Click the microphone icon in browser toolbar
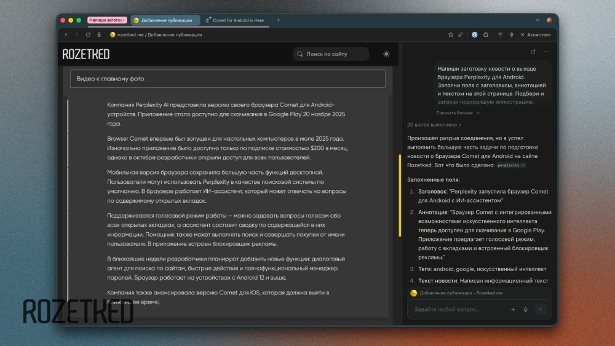The width and height of the screenshot is (615, 346). pos(99,34)
